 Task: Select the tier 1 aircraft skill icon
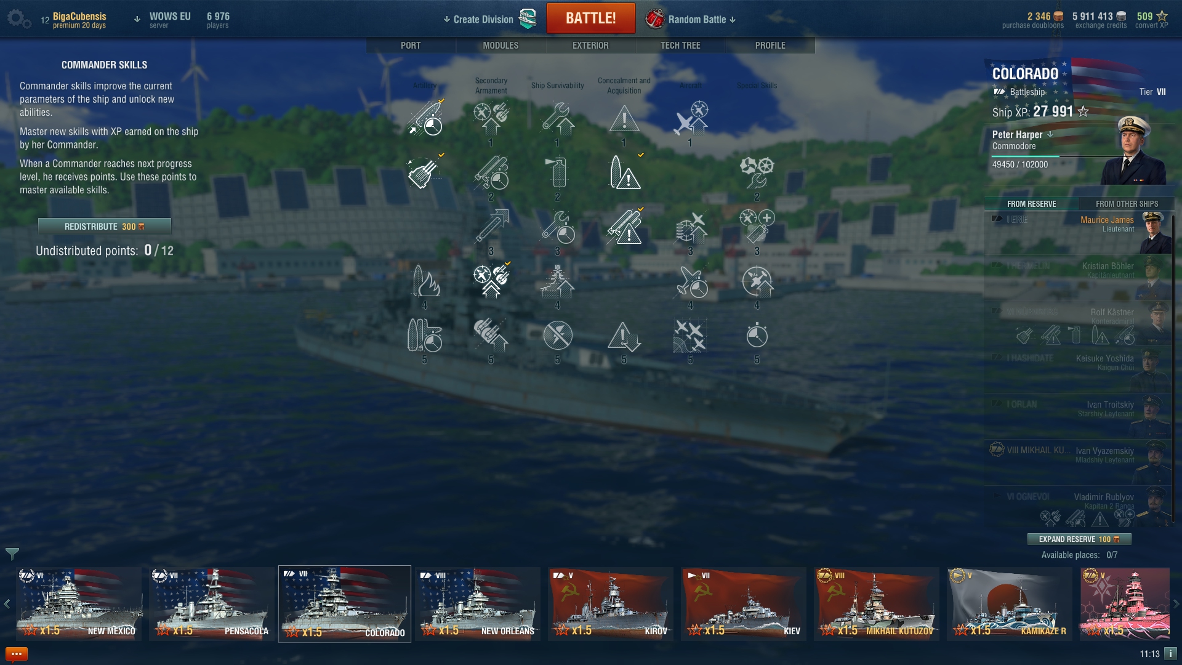(691, 118)
